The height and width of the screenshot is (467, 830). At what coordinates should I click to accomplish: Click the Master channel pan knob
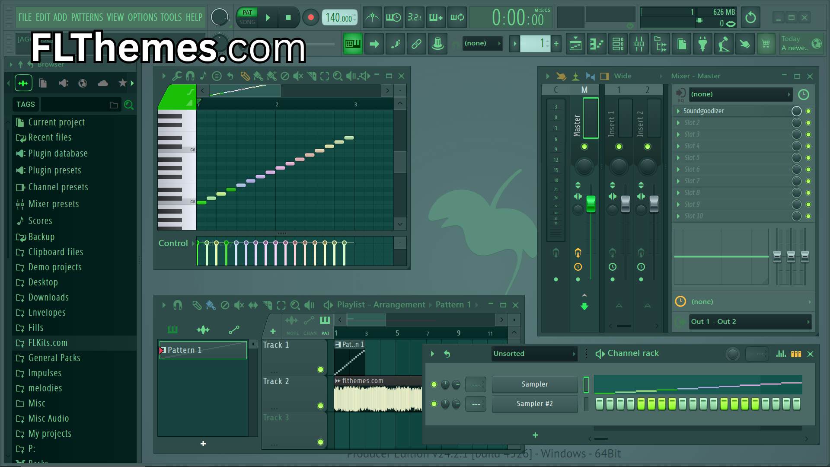coord(584,166)
